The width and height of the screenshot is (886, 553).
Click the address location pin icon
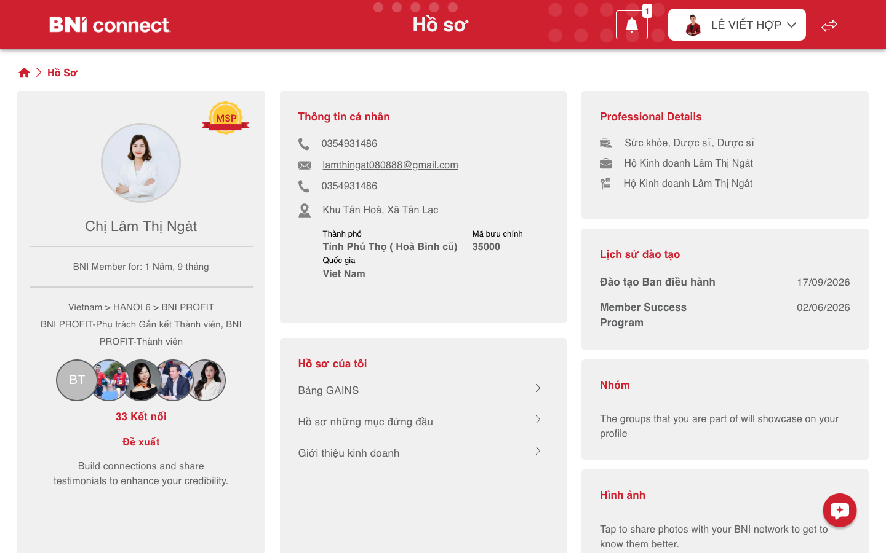coord(305,210)
